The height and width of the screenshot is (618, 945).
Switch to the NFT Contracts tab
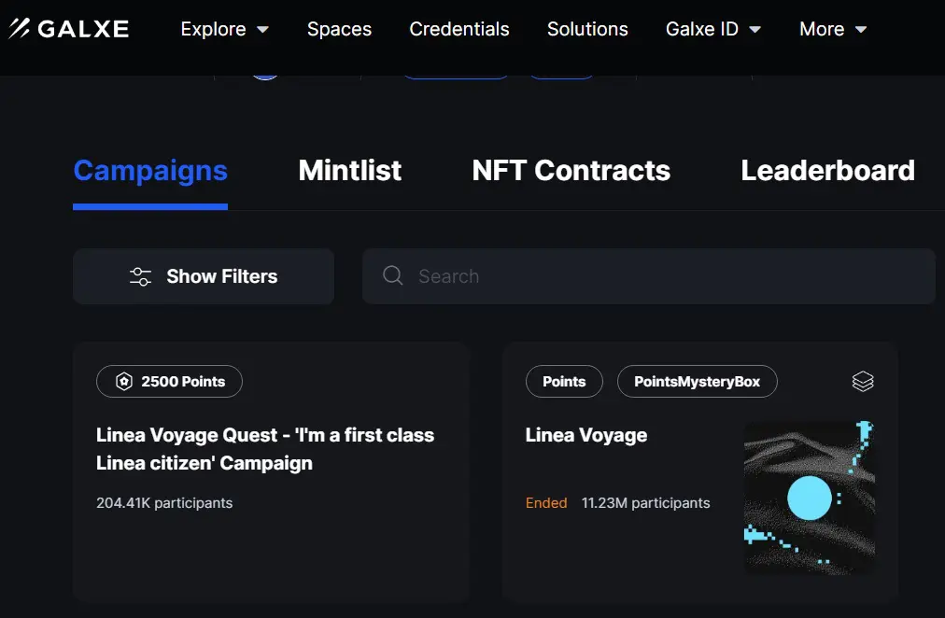pos(571,171)
